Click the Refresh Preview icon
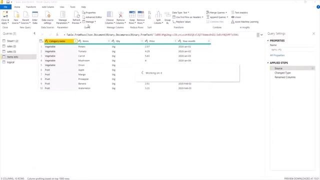Screen dimensions: 320x180 click(76, 15)
